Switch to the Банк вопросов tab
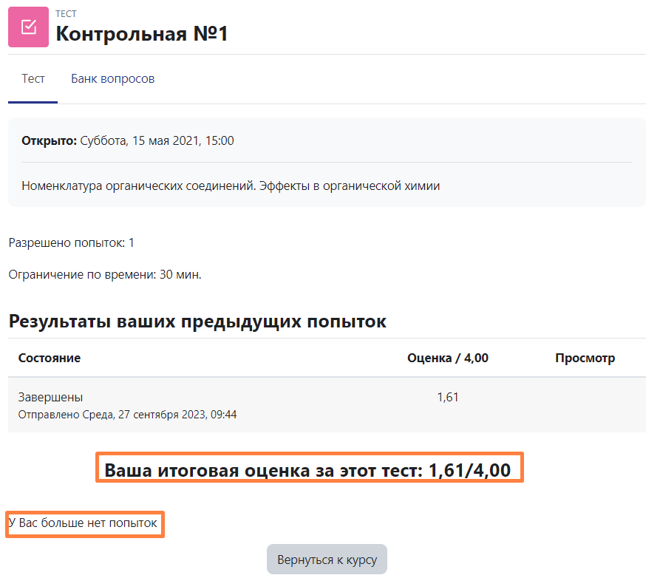 click(x=112, y=79)
